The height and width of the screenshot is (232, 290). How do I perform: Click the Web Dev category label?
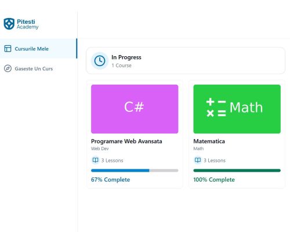(100, 148)
